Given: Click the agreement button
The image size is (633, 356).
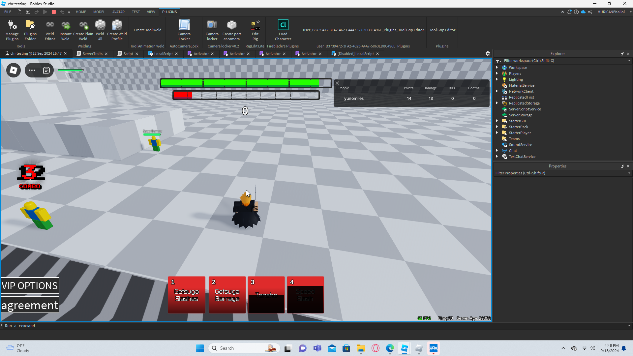Looking at the screenshot, I should coord(30,305).
